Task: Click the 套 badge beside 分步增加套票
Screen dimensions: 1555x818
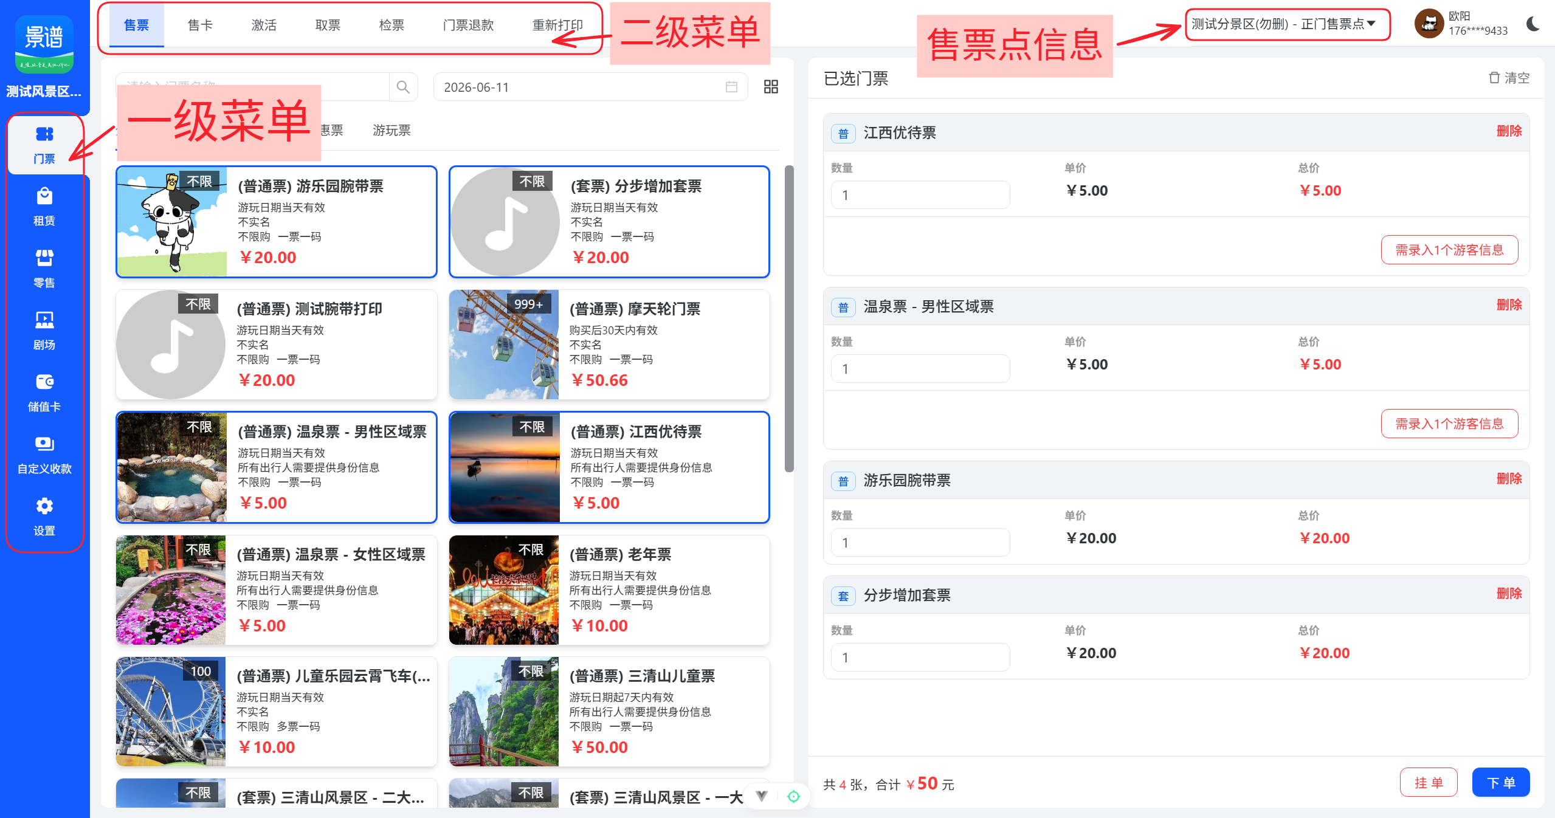Action: point(843,596)
